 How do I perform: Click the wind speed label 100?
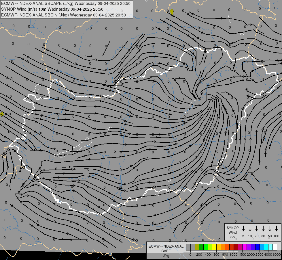pos(277,236)
